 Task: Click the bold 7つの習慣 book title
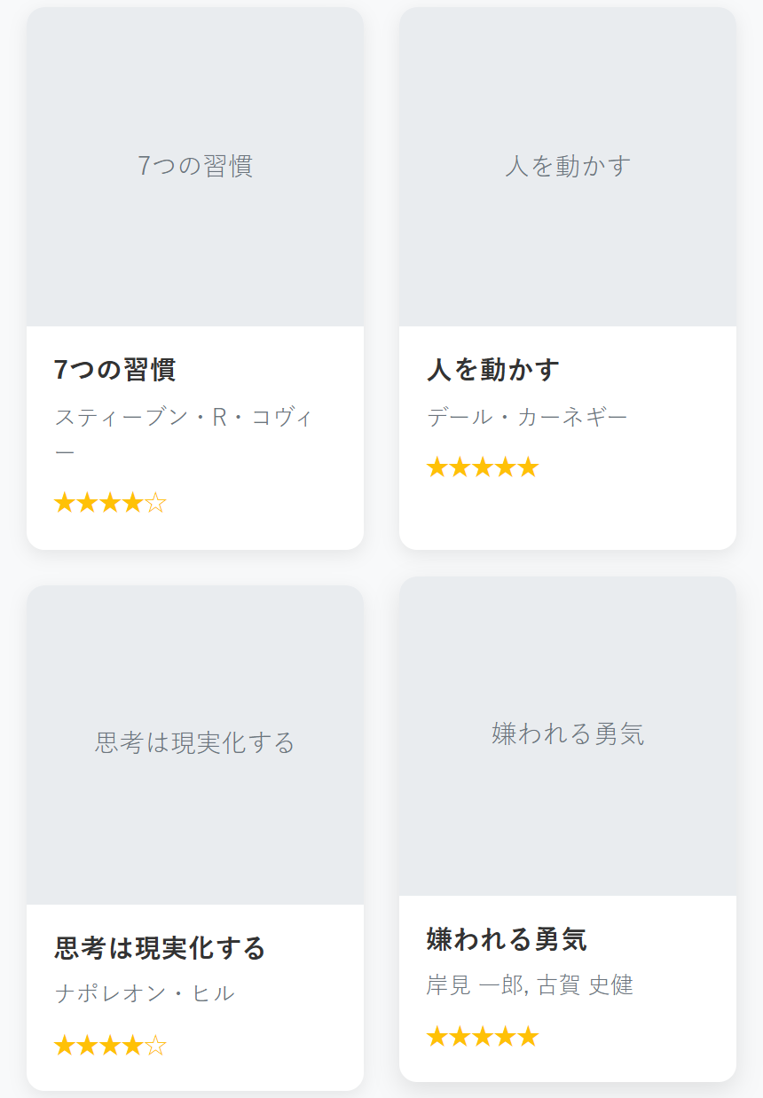pyautogui.click(x=115, y=370)
